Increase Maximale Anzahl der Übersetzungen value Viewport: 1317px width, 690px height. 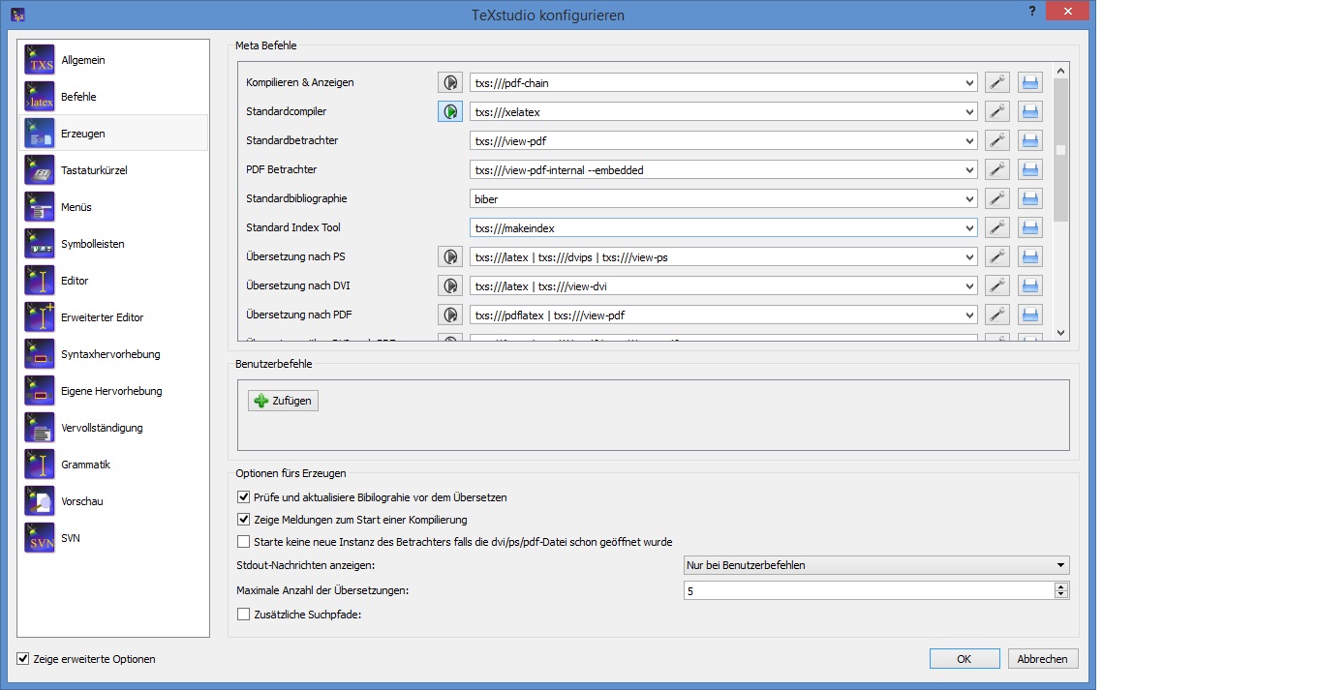(1061, 586)
